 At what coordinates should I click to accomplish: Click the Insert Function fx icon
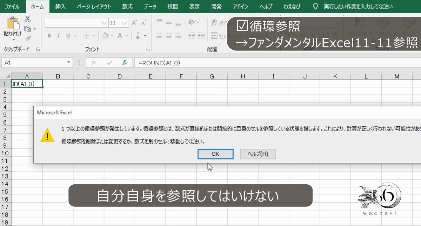(125, 63)
